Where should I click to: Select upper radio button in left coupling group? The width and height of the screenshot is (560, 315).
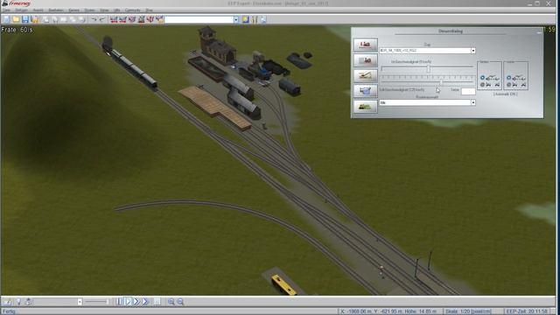pyautogui.click(x=482, y=78)
